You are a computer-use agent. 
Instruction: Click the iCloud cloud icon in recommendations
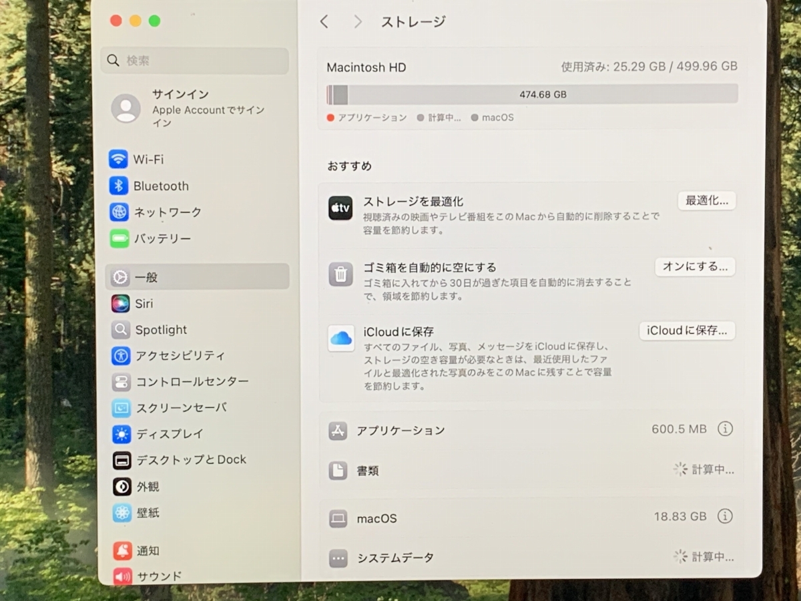(340, 339)
